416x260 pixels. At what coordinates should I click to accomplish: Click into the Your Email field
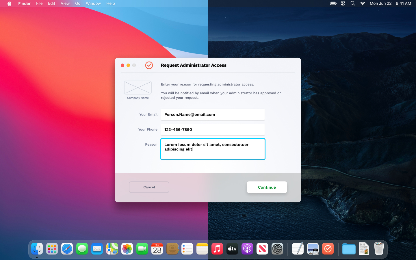coord(213,114)
